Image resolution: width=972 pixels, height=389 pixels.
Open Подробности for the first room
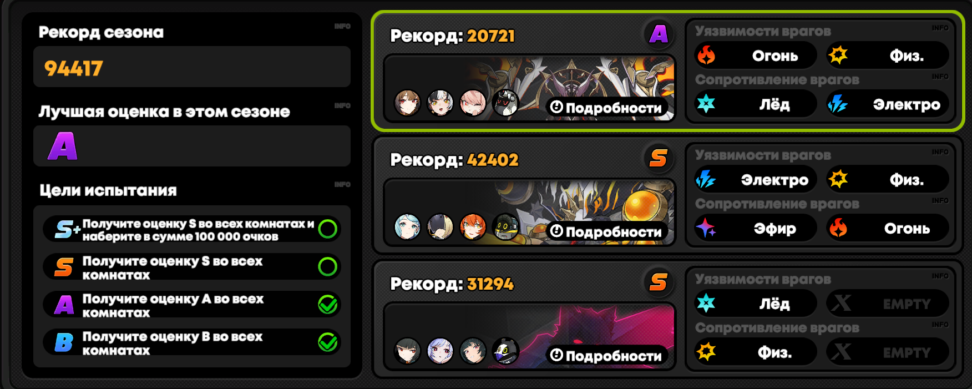[607, 107]
